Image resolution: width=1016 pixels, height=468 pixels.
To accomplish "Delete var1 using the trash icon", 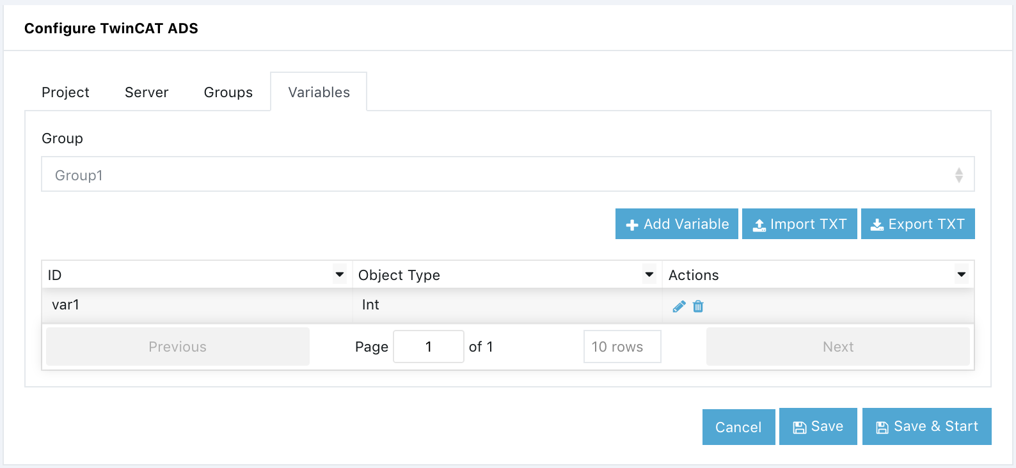I will pyautogui.click(x=698, y=307).
